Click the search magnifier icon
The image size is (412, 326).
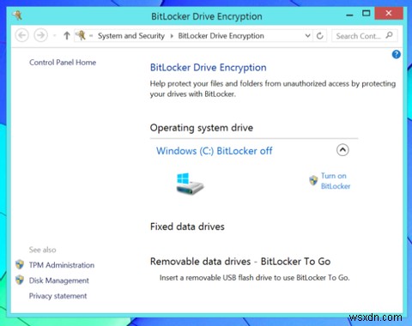point(389,35)
